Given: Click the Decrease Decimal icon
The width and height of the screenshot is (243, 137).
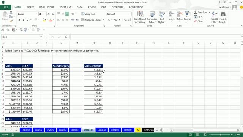Looking at the screenshot, I should tap(129, 20).
